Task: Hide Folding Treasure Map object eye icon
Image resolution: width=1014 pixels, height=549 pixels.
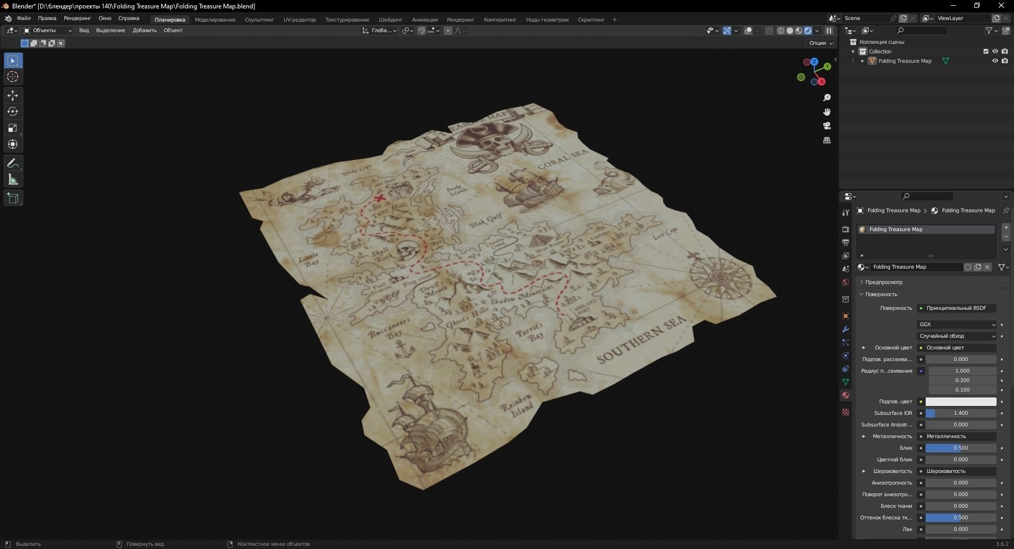Action: (x=995, y=61)
